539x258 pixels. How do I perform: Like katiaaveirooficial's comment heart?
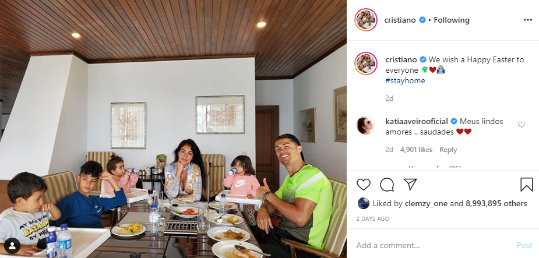(522, 125)
